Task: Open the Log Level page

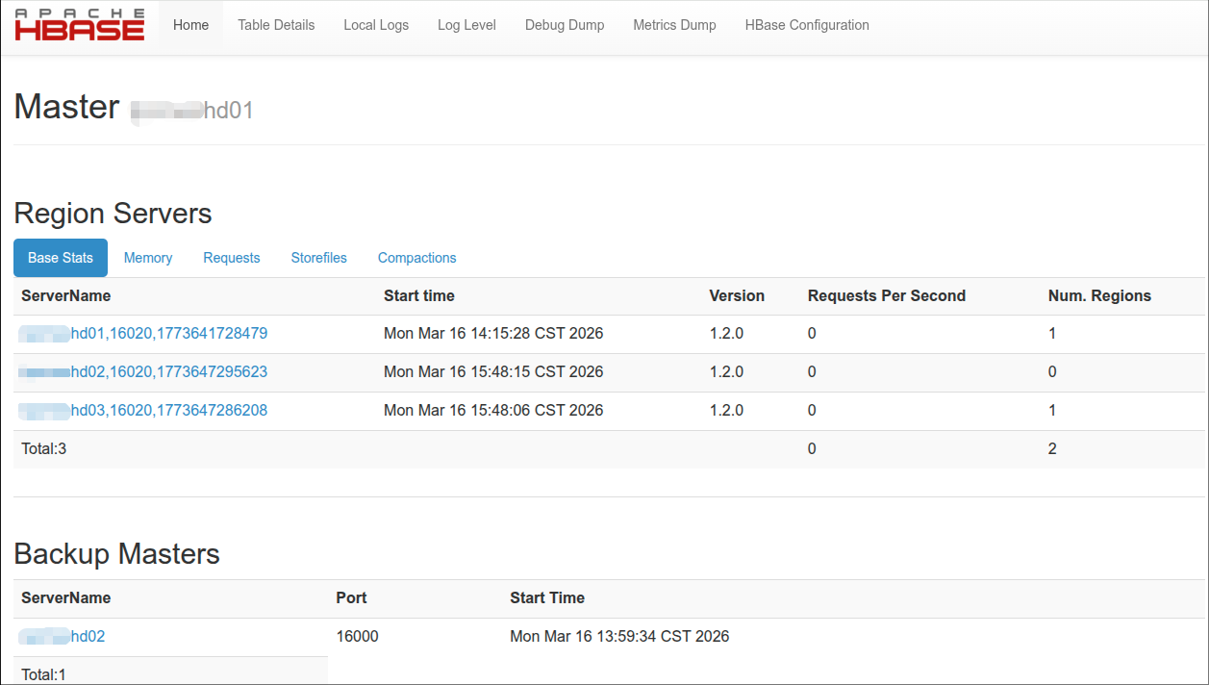Action: pos(466,25)
